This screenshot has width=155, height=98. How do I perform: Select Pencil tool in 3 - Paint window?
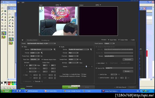click(x=10, y=23)
